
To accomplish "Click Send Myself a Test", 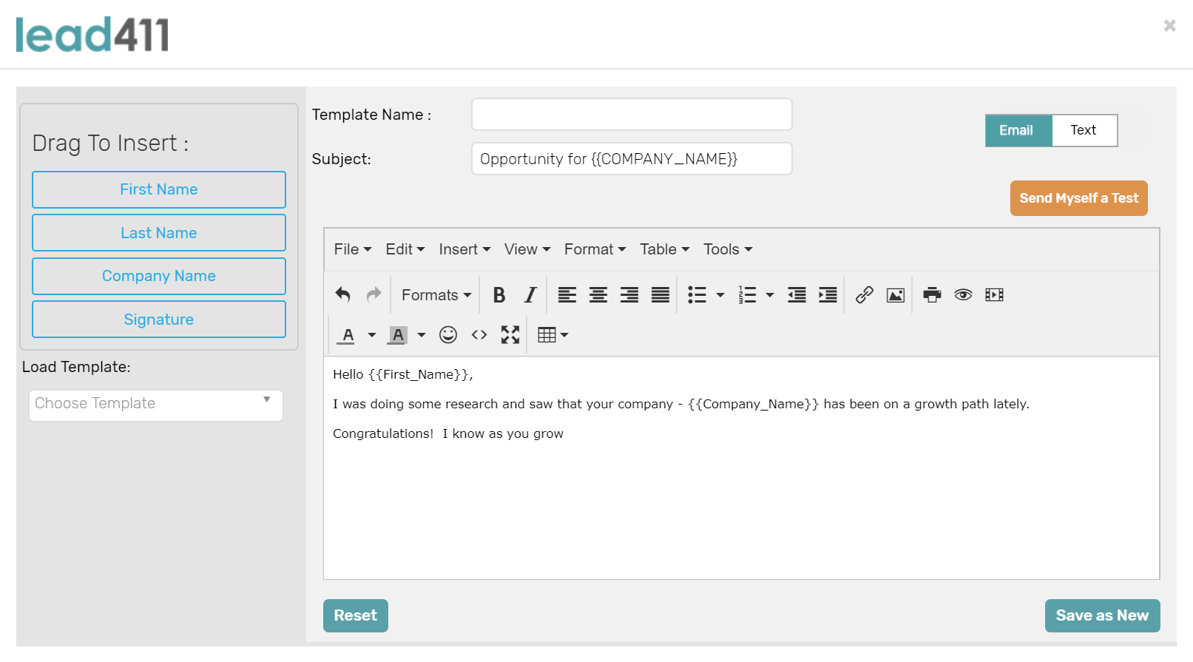I will (1079, 198).
